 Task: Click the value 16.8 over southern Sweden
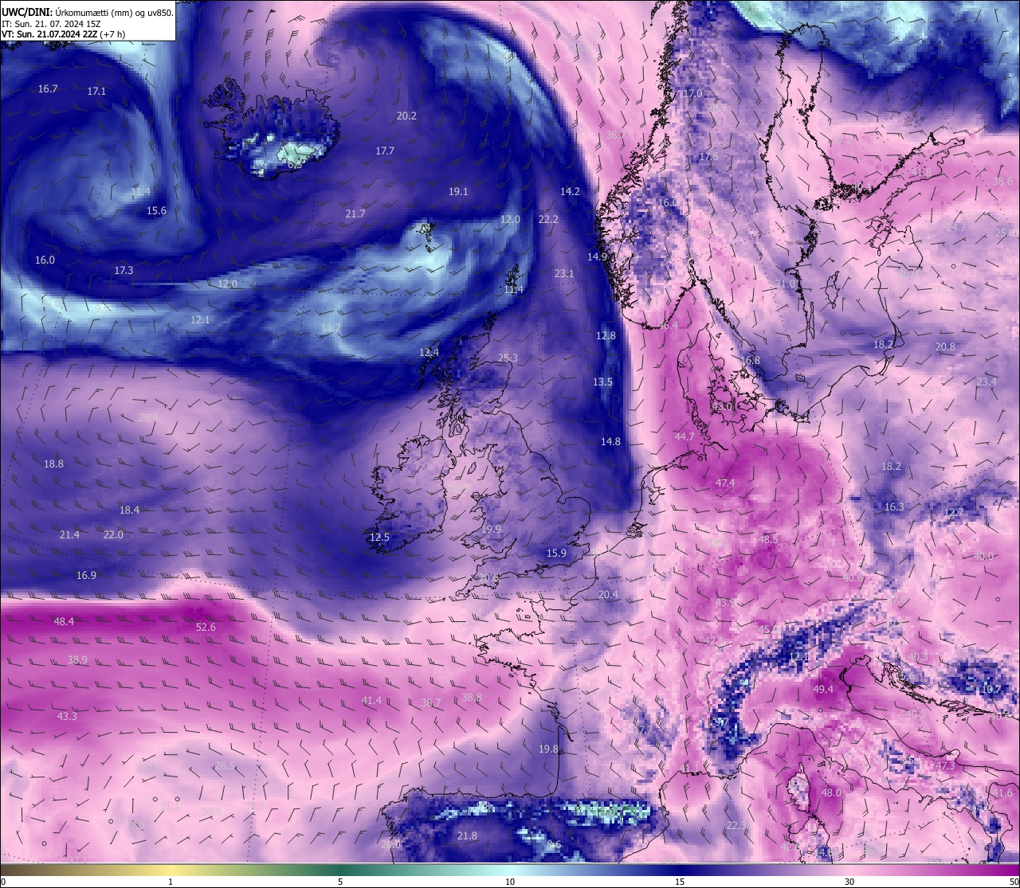tap(750, 361)
